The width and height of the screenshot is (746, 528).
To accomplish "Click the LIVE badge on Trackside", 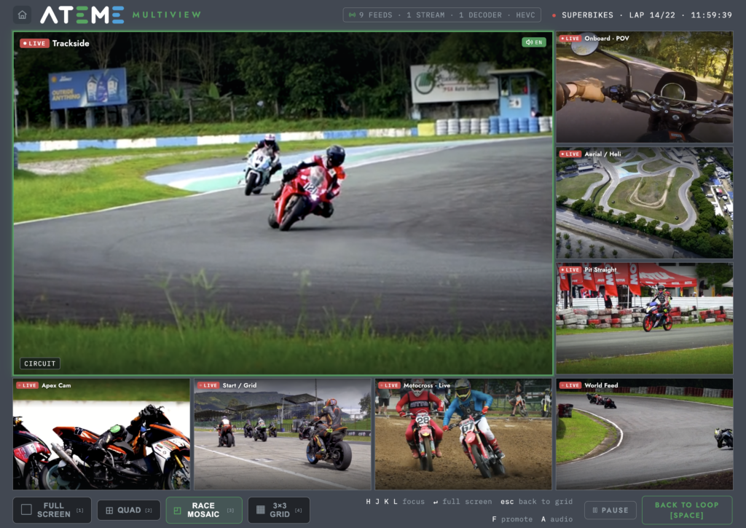I will pos(34,43).
